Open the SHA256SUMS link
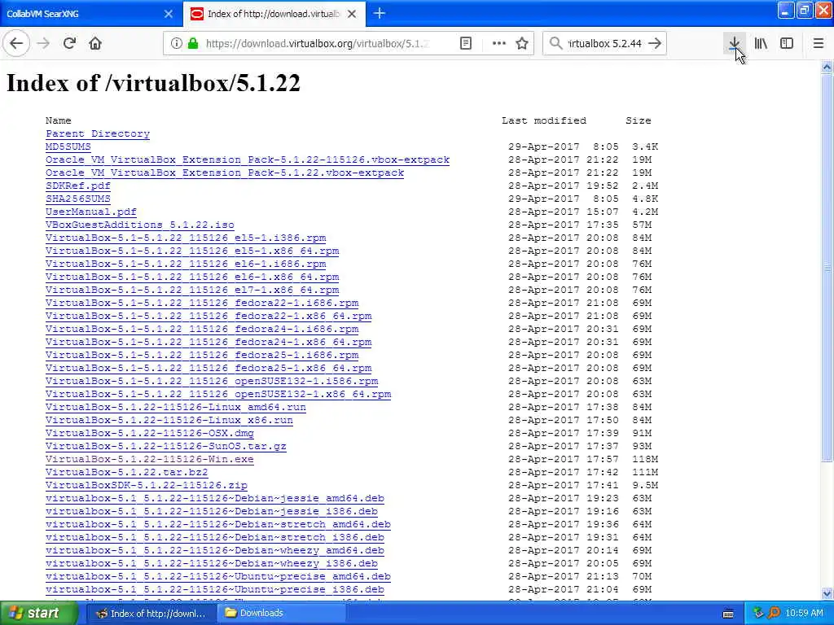The image size is (834, 625). pos(78,199)
